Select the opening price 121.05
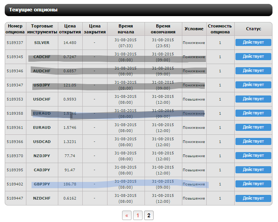 [x=70, y=85]
